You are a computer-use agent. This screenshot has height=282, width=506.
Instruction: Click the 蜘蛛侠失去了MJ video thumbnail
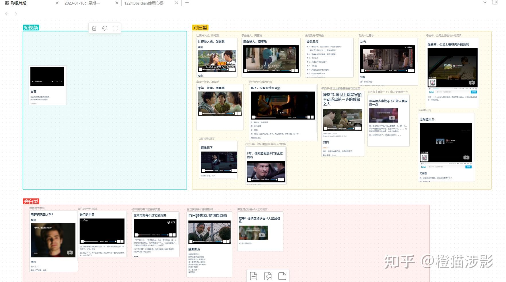pyautogui.click(x=53, y=240)
